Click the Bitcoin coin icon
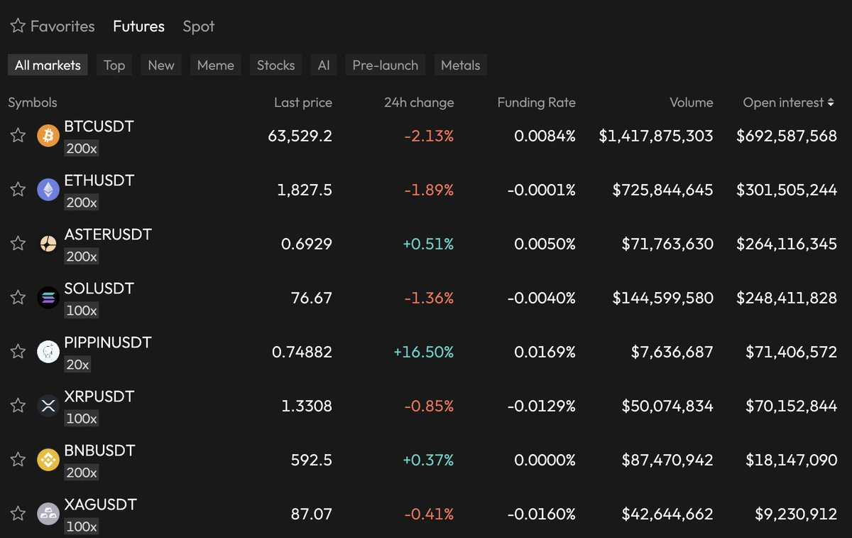 (48, 135)
